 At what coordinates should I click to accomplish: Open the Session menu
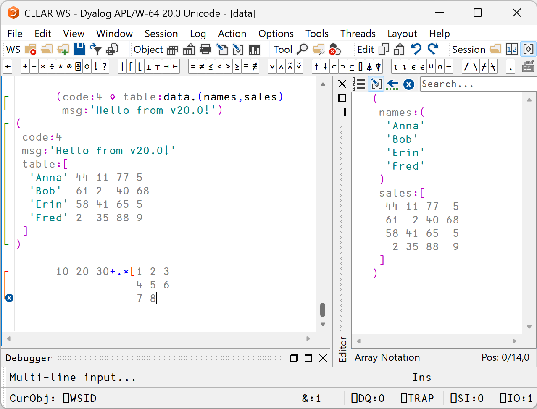pos(161,34)
